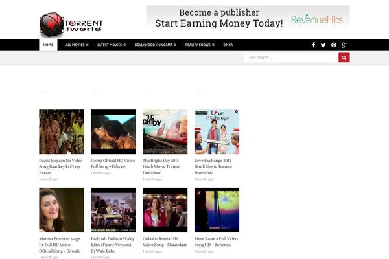Expand the Reality Shows menu
Image resolution: width=389 pixels, height=259 pixels.
tap(200, 45)
